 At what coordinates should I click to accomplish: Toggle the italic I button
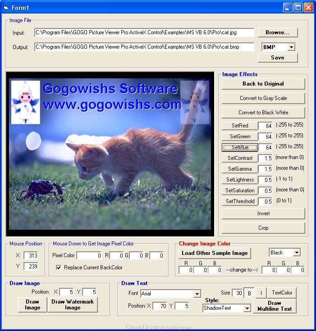point(261,293)
